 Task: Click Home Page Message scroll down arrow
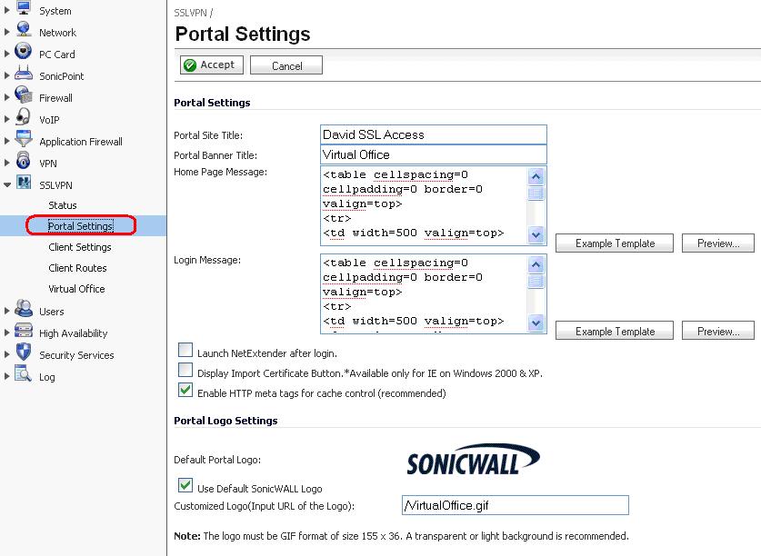536,234
